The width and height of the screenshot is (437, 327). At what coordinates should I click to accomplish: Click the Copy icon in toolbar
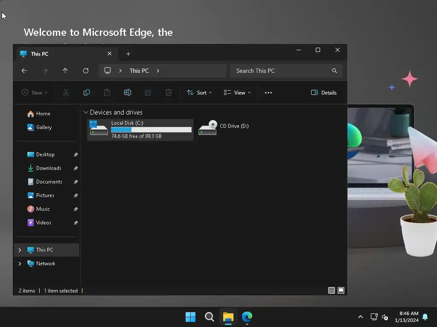pyautogui.click(x=87, y=92)
